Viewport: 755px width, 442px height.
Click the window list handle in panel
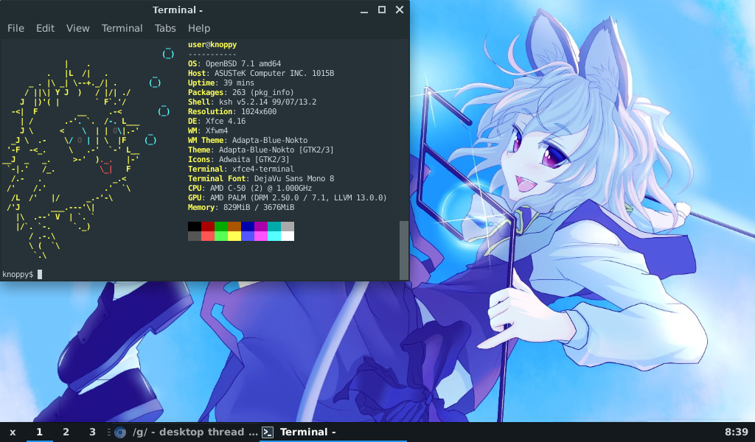(x=109, y=432)
